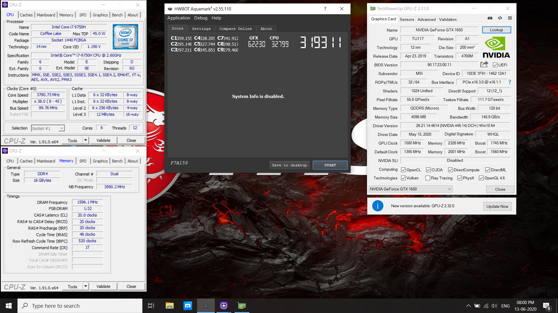Click the GPU-Z screenshot camera icon

490,18
